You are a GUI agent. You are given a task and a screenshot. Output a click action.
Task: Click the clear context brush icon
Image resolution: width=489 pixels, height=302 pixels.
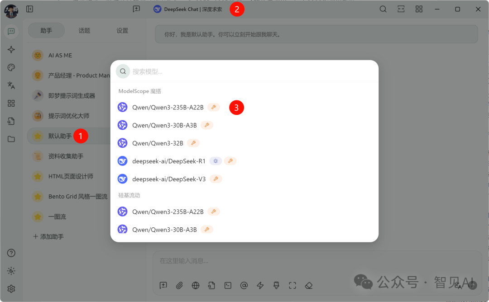tap(276, 285)
